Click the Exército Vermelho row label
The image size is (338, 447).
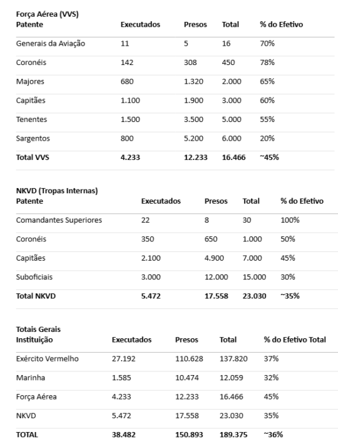[47, 359]
